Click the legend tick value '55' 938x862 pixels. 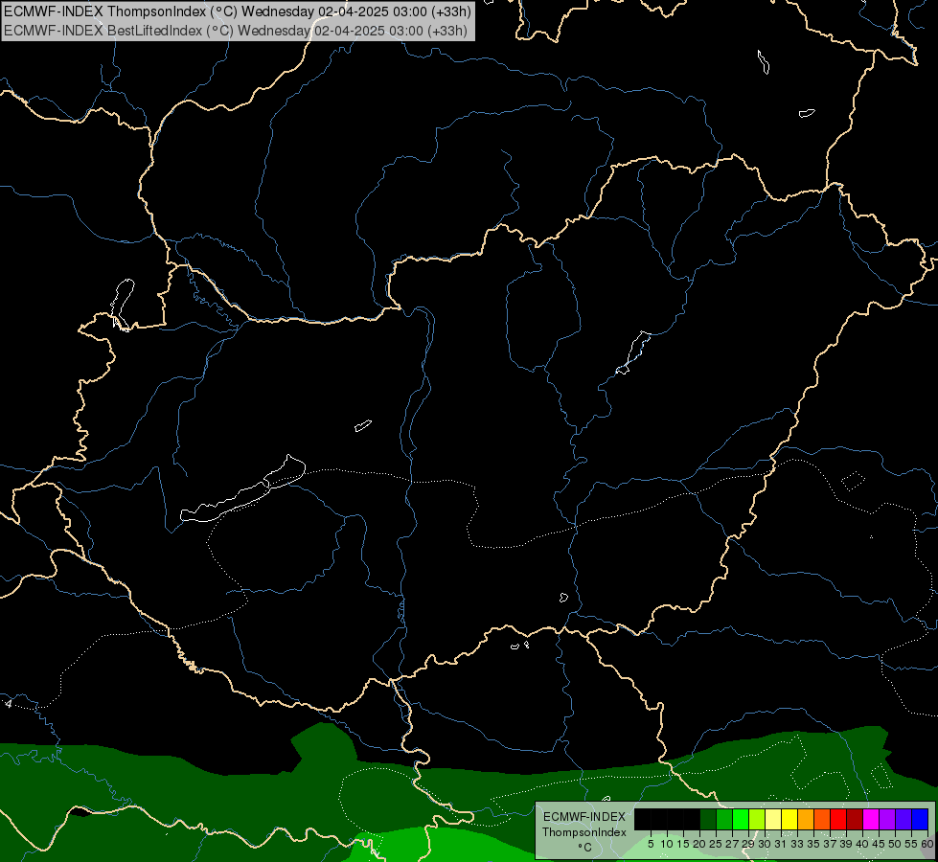coord(911,844)
